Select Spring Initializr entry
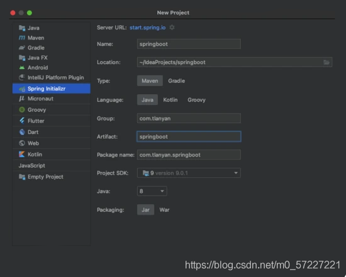 point(52,89)
